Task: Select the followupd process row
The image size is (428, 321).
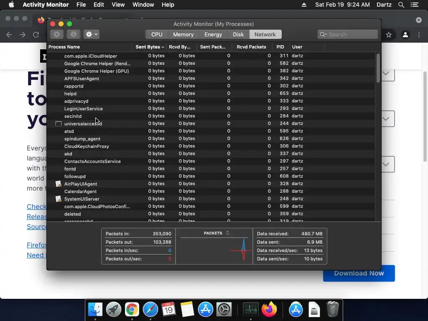Action: coord(211,176)
